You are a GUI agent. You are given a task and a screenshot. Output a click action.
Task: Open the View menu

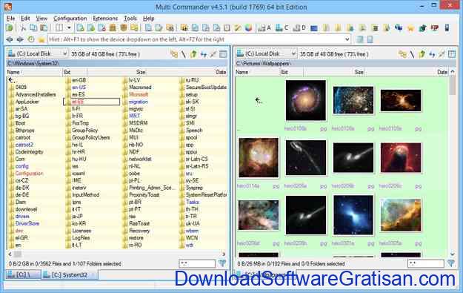coord(41,19)
